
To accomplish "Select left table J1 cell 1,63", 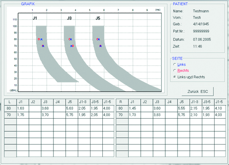I will point(23,108).
